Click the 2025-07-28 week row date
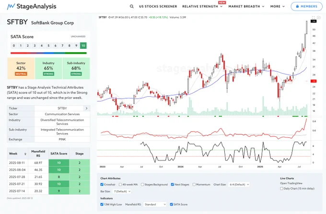326x214 pixels. point(17,177)
